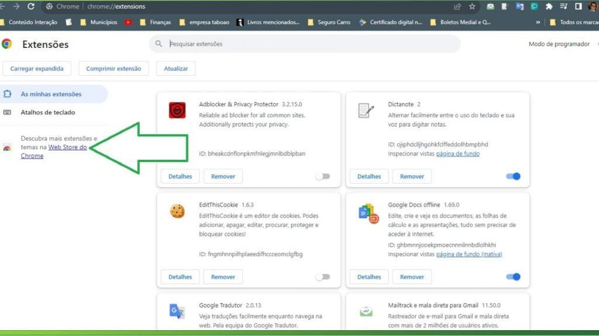Screen dimensions: 599x336
Task: Click the bookmark page icon after Conteúdo Interação
Action: click(69, 22)
